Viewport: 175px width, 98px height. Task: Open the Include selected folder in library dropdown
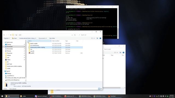[28, 38]
